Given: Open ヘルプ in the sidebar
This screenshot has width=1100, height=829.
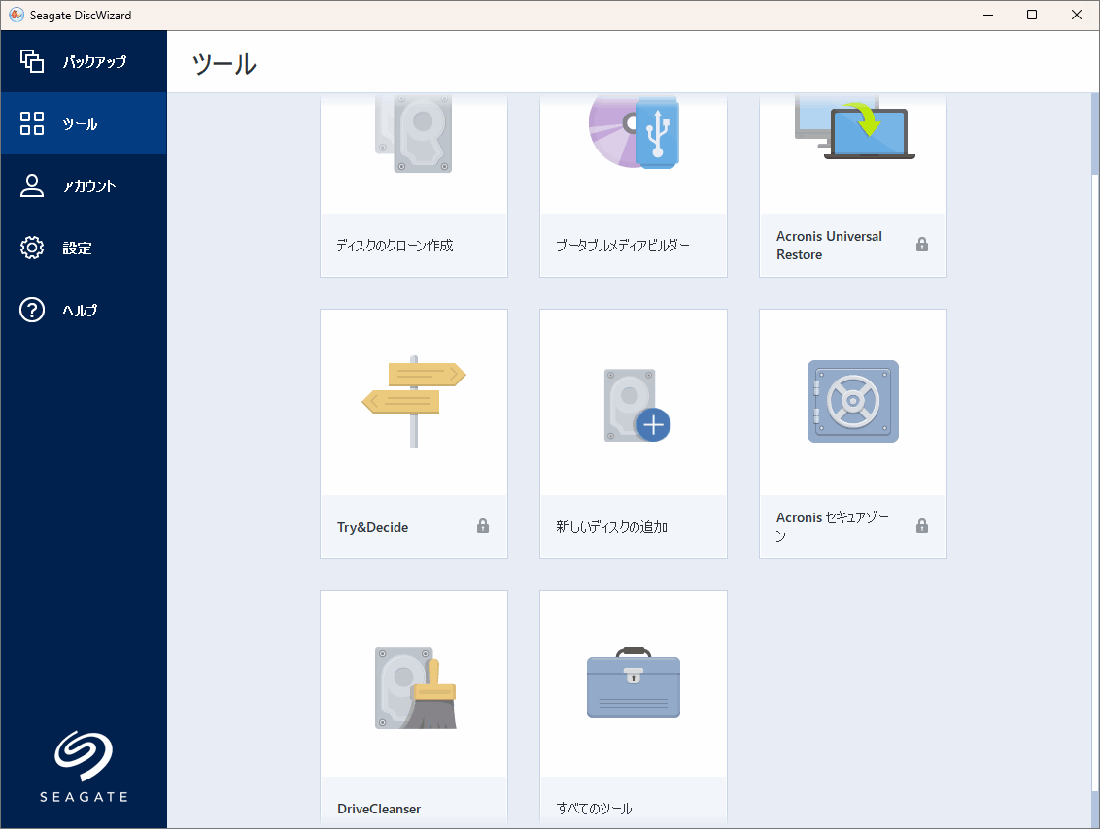Looking at the screenshot, I should click(x=80, y=310).
